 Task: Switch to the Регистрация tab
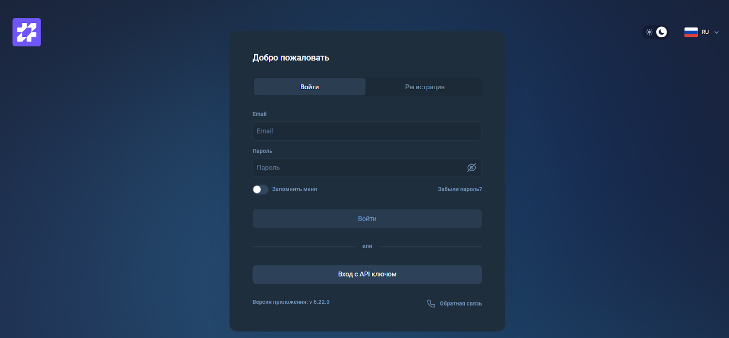coord(425,87)
